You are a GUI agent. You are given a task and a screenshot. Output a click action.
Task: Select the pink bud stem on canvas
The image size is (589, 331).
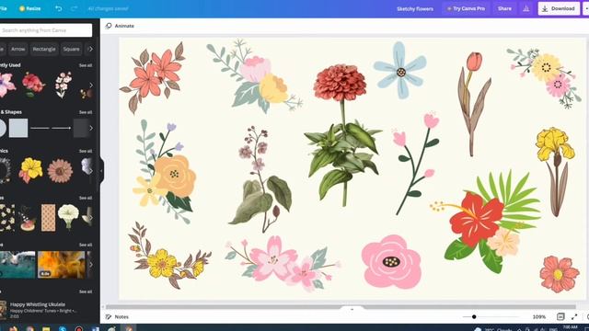pos(416,164)
